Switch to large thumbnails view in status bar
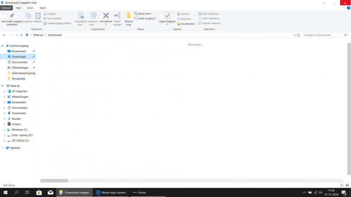The width and height of the screenshot is (351, 197). 347,185
